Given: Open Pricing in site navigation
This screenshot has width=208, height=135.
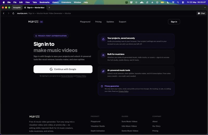Looking at the screenshot, I should (x=98, y=22).
